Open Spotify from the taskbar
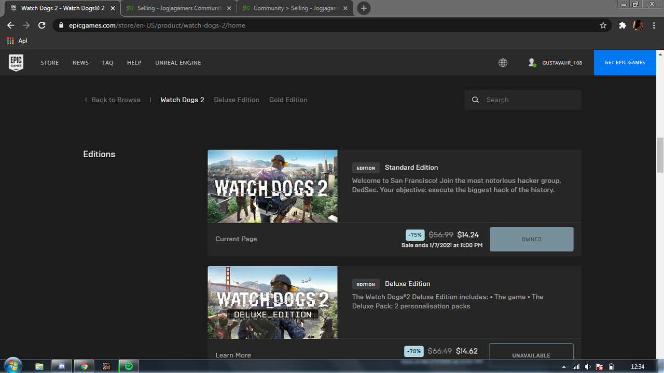664x373 pixels. [129, 366]
